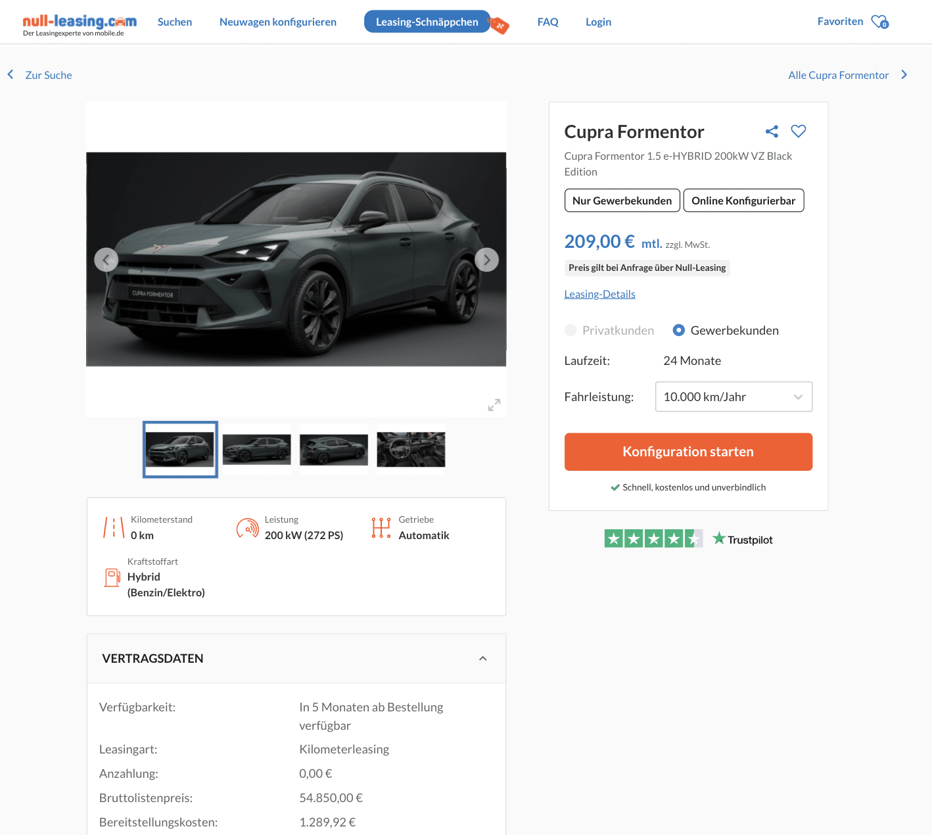This screenshot has width=932, height=835.
Task: Add car to favorites with heart icon
Action: tap(798, 131)
